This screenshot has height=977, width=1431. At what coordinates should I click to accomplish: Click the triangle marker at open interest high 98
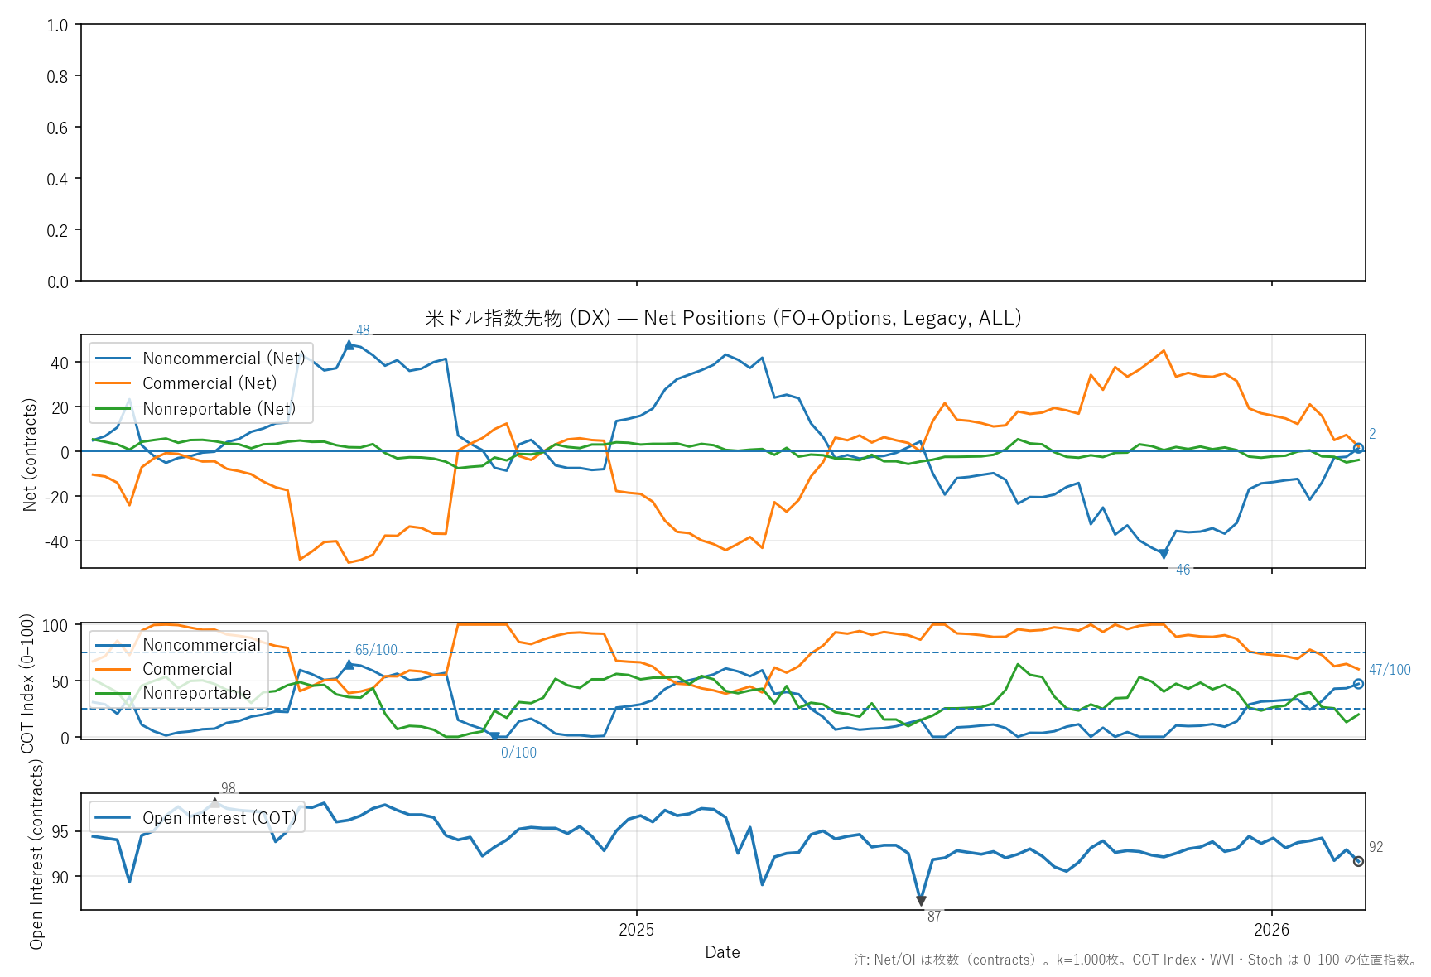(214, 801)
